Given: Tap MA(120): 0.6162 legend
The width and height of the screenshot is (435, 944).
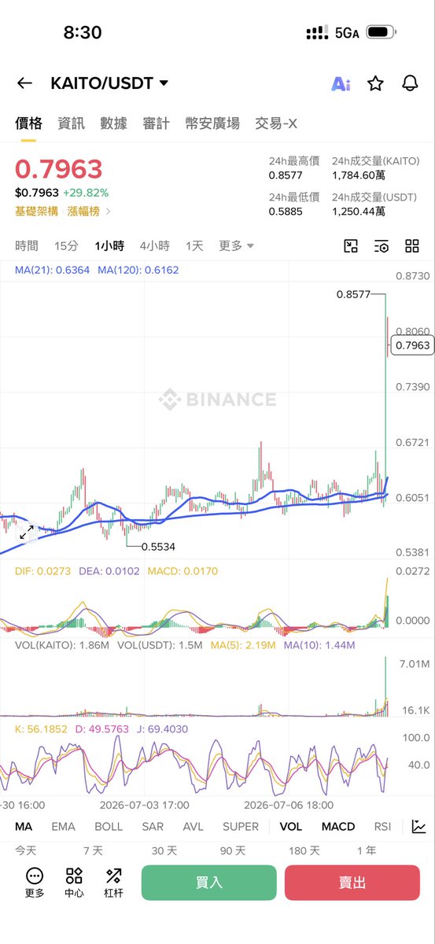Looking at the screenshot, I should click(x=138, y=270).
